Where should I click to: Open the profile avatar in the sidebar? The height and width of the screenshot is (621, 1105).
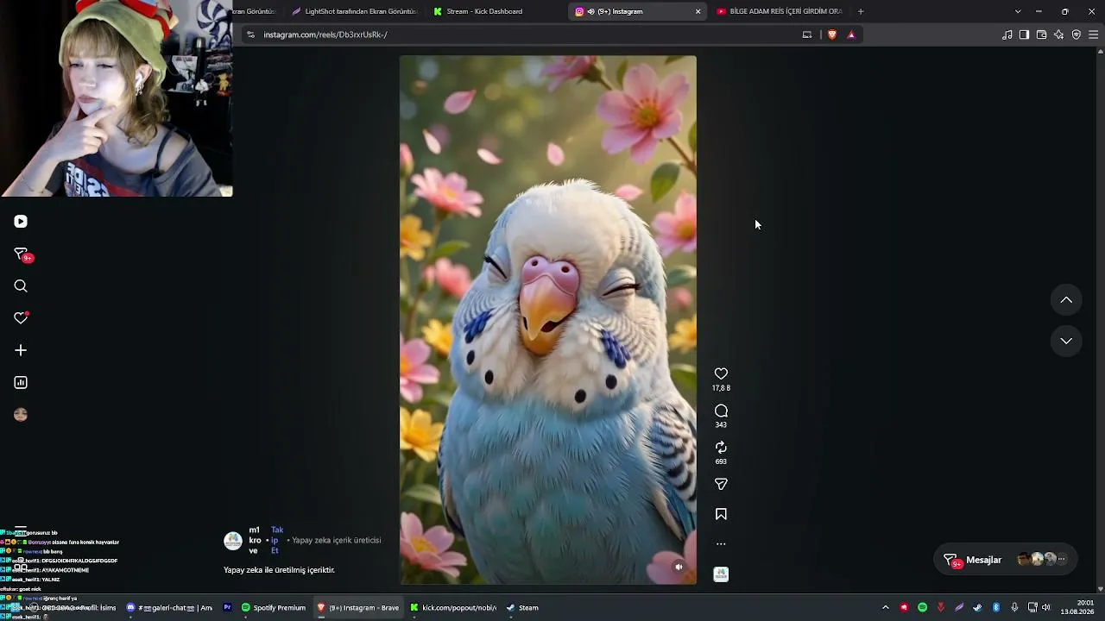pyautogui.click(x=21, y=415)
